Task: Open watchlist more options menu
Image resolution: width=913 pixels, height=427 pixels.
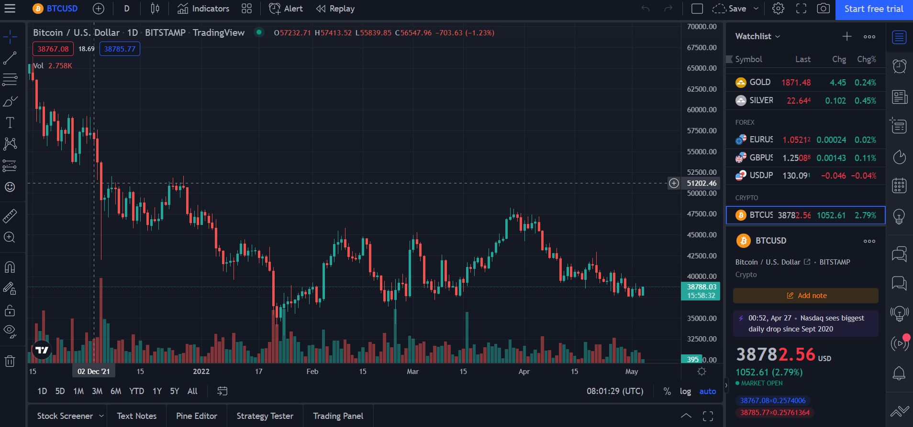Action: tap(869, 37)
